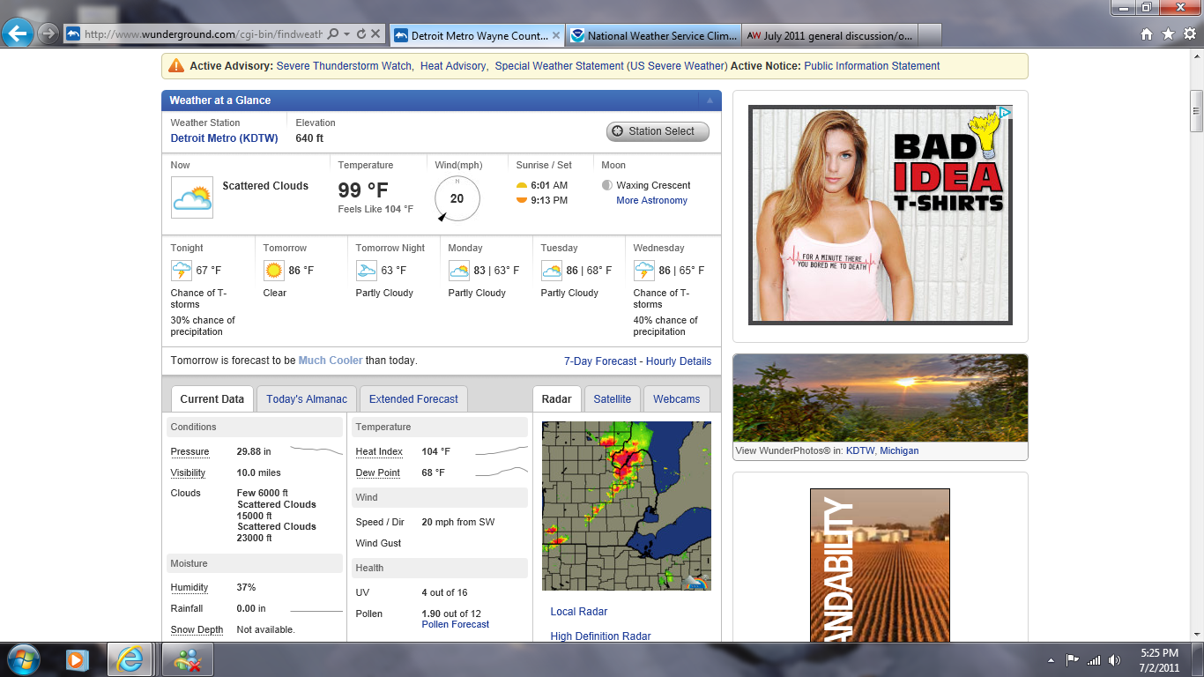This screenshot has width=1204, height=677.
Task: Click the browser address URL field
Action: pos(204,34)
